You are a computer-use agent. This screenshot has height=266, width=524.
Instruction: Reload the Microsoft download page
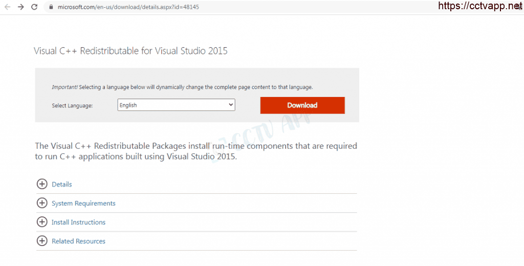pos(34,7)
